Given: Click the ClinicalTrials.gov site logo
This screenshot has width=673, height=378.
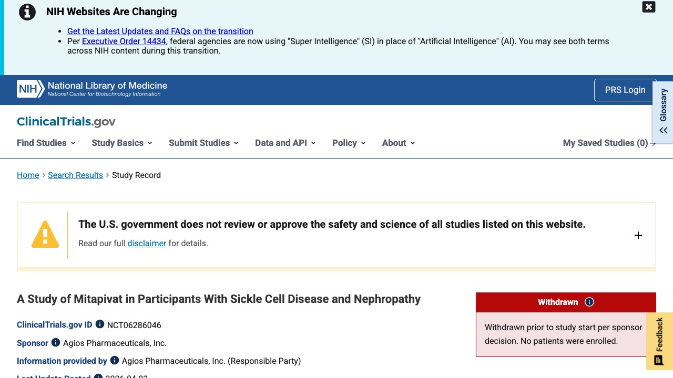Looking at the screenshot, I should pyautogui.click(x=66, y=122).
